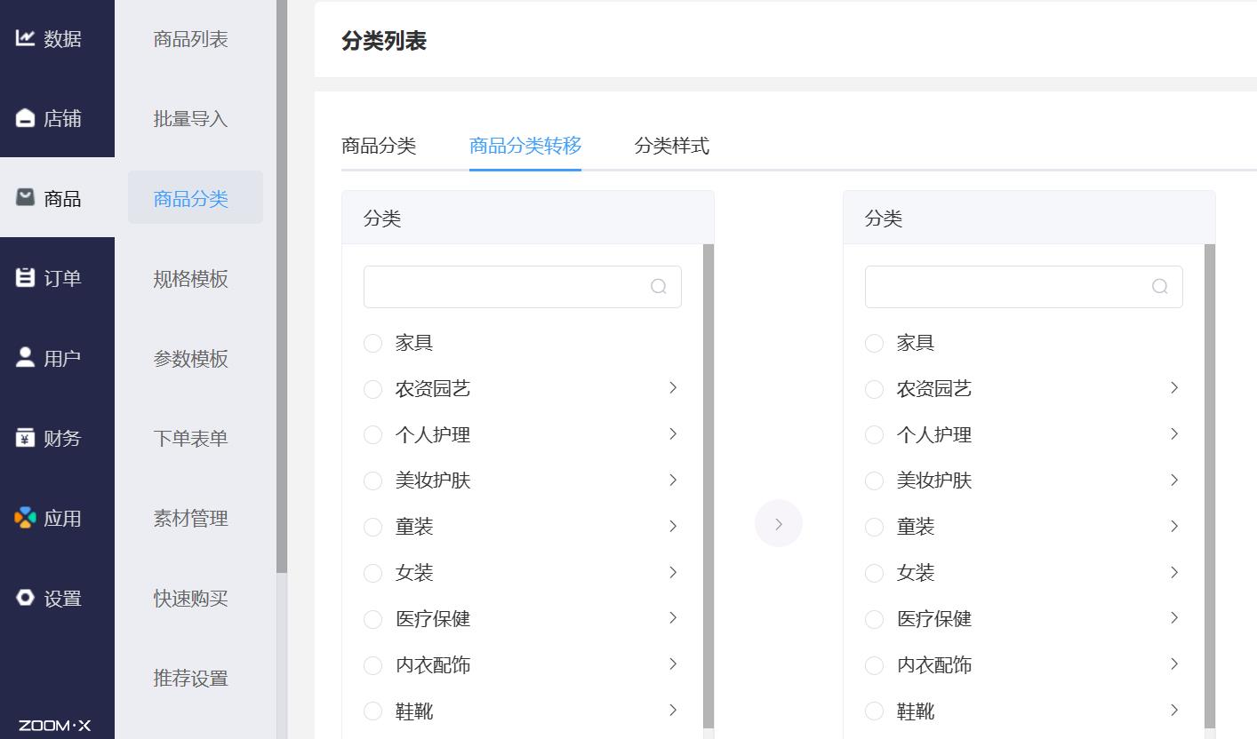Click the ZOOM·X logo
The image size is (1257, 739).
point(54,726)
